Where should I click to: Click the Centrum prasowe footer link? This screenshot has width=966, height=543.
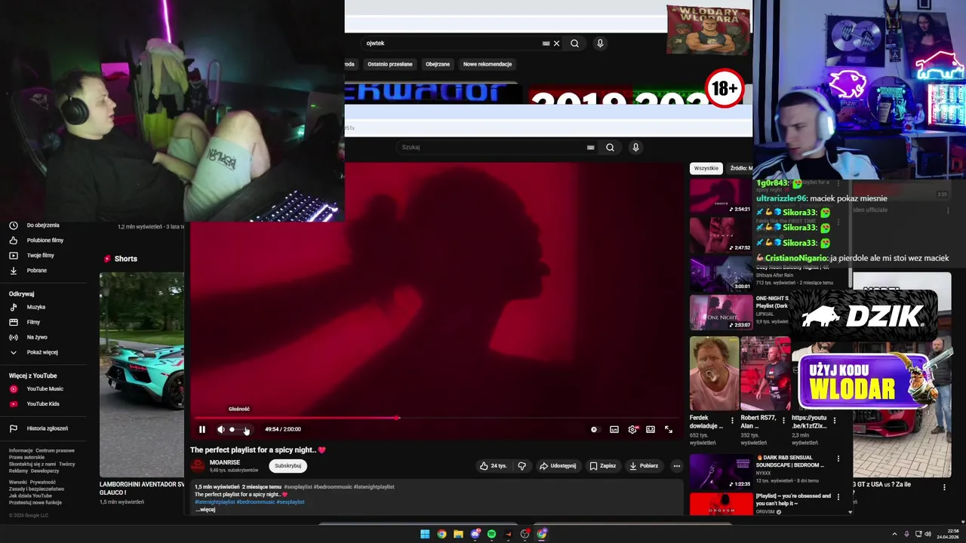(x=55, y=450)
